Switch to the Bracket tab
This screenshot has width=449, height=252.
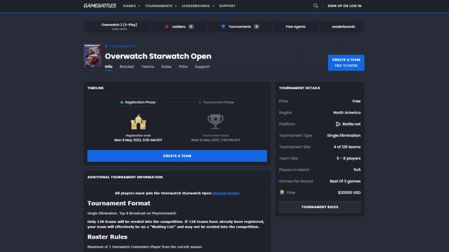tap(127, 66)
